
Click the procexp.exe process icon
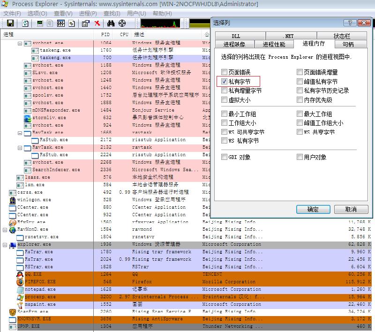pos(20,297)
